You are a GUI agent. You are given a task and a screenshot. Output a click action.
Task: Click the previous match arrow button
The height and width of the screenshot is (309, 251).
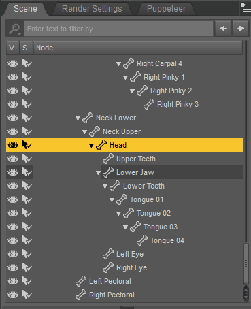click(x=223, y=29)
